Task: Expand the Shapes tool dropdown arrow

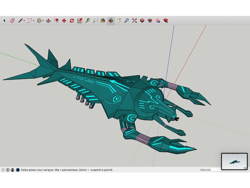Action: 43,21
